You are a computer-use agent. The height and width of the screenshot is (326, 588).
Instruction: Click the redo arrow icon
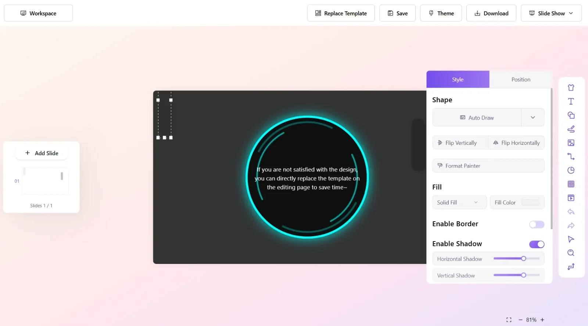571,225
